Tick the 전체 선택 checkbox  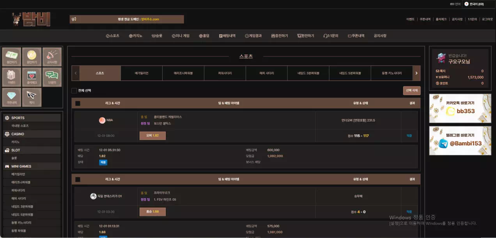click(x=74, y=91)
